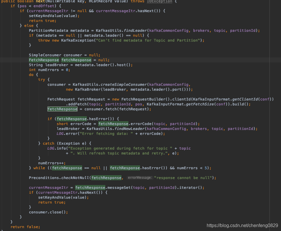The height and width of the screenshot is (231, 281).
Task: Click the consumer.close() statement
Action: pyautogui.click(x=48, y=212)
